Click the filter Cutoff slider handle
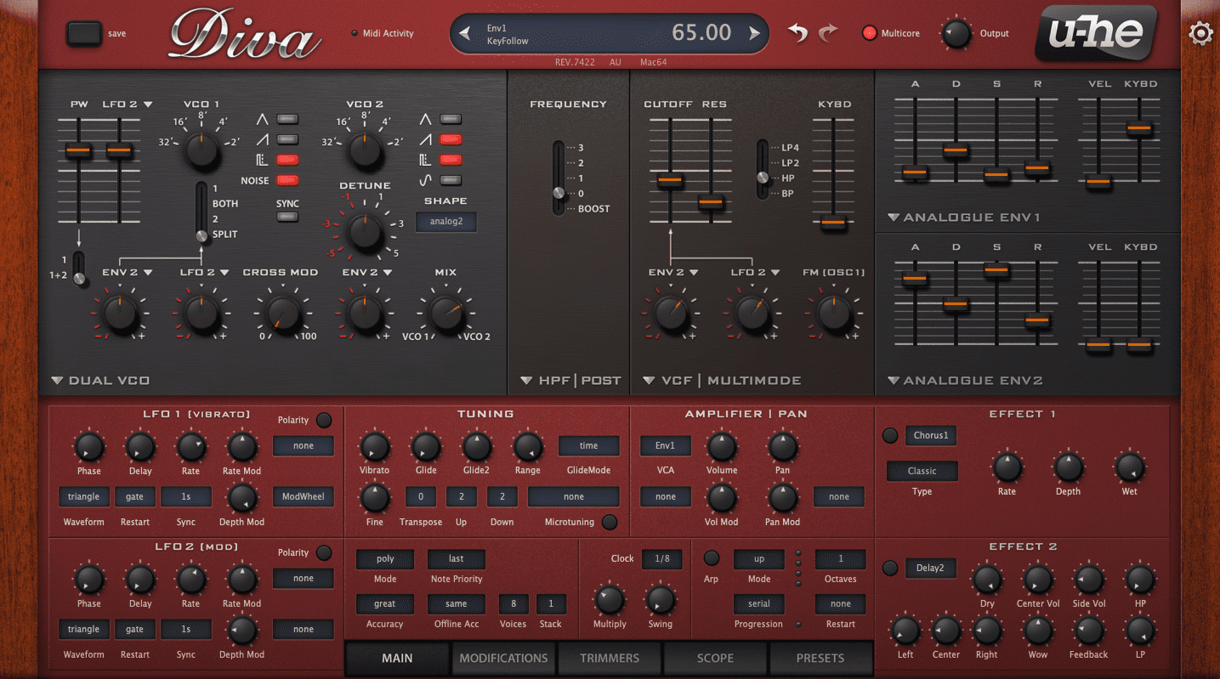Viewport: 1220px width, 679px height. [670, 180]
